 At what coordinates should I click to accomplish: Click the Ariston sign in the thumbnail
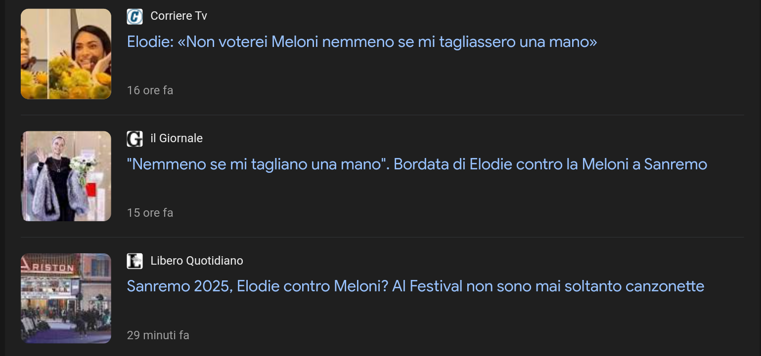tap(49, 268)
